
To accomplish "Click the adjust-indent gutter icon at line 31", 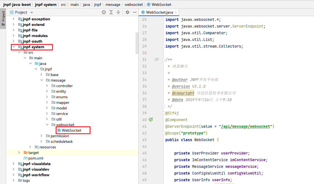I will [157, 59].
